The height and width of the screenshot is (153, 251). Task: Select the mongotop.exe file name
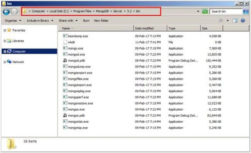tap(78, 128)
